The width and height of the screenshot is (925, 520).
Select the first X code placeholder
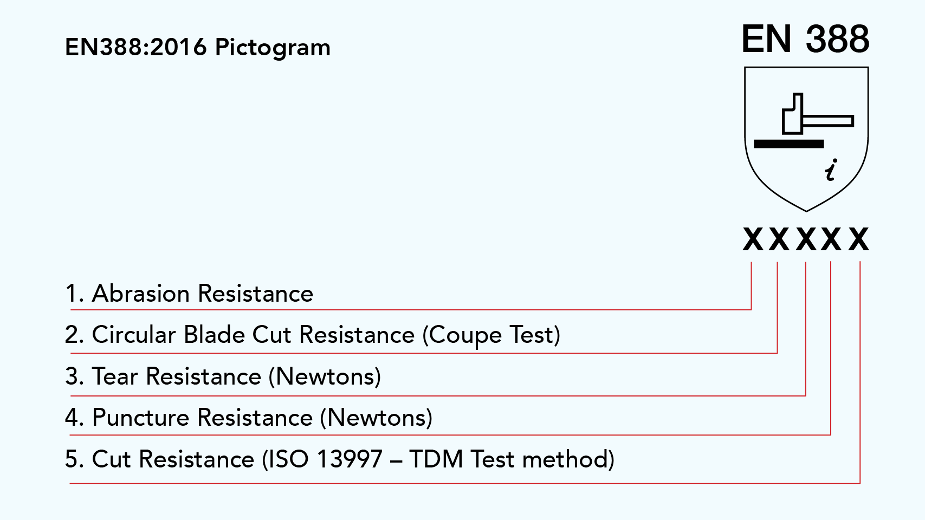(x=753, y=239)
